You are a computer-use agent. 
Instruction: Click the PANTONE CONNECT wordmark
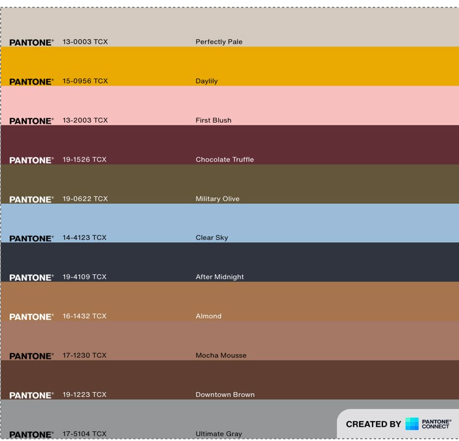click(x=436, y=424)
